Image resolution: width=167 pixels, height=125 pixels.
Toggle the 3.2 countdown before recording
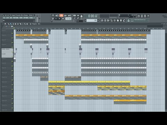(61, 15)
